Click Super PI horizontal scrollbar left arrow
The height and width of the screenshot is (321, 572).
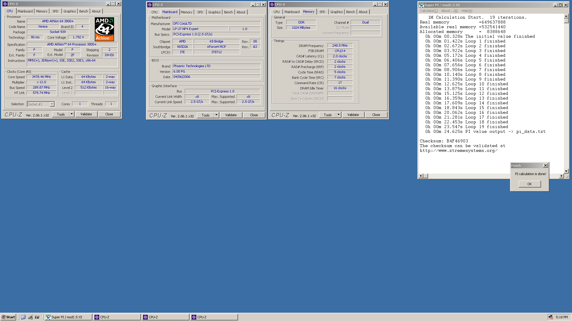point(421,176)
